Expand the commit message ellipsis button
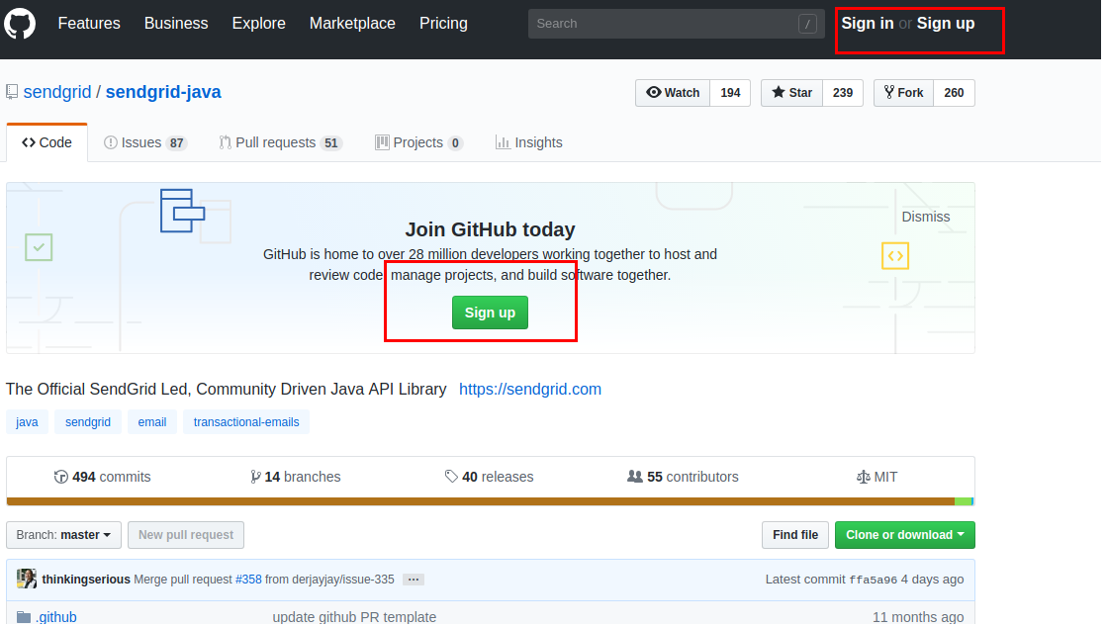Viewport: 1107px width, 627px height. coord(414,580)
